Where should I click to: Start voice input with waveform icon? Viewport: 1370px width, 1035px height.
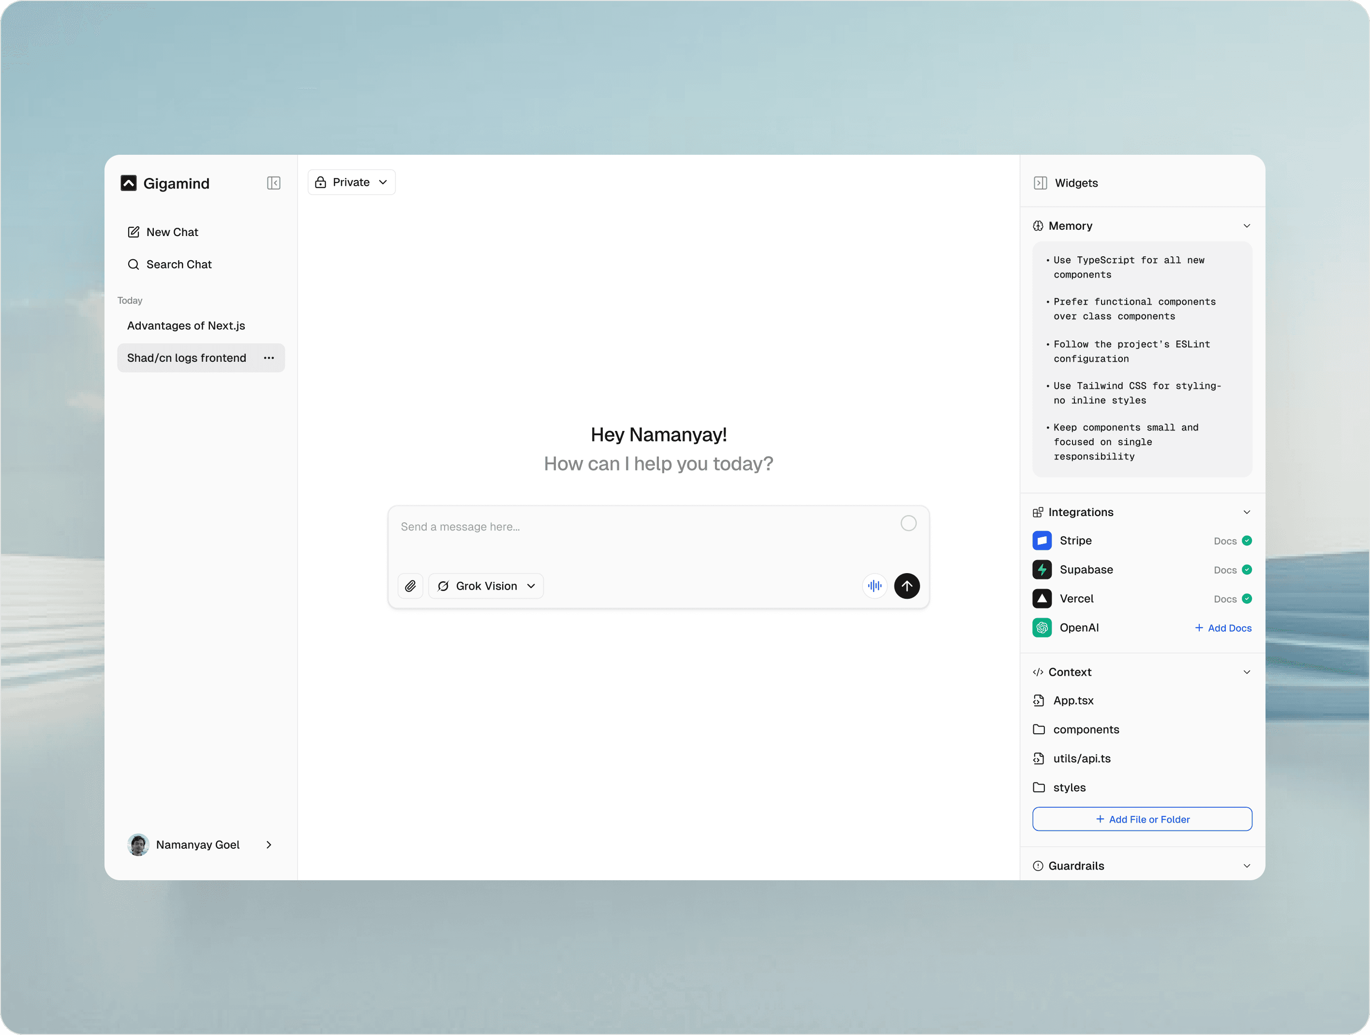click(x=874, y=586)
